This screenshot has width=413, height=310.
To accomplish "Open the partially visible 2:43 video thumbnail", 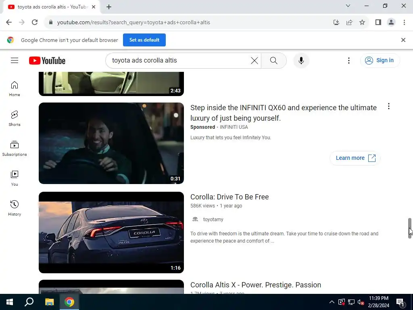I will coord(111,84).
